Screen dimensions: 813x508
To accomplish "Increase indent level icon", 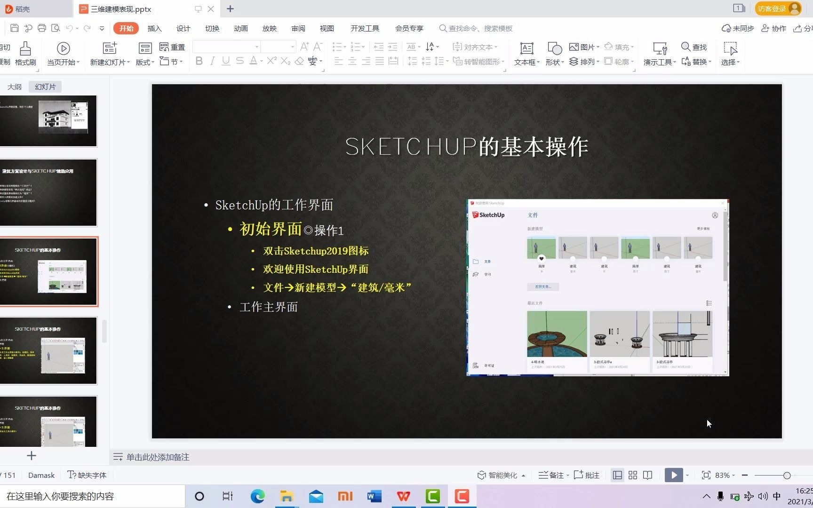I will pyautogui.click(x=392, y=47).
